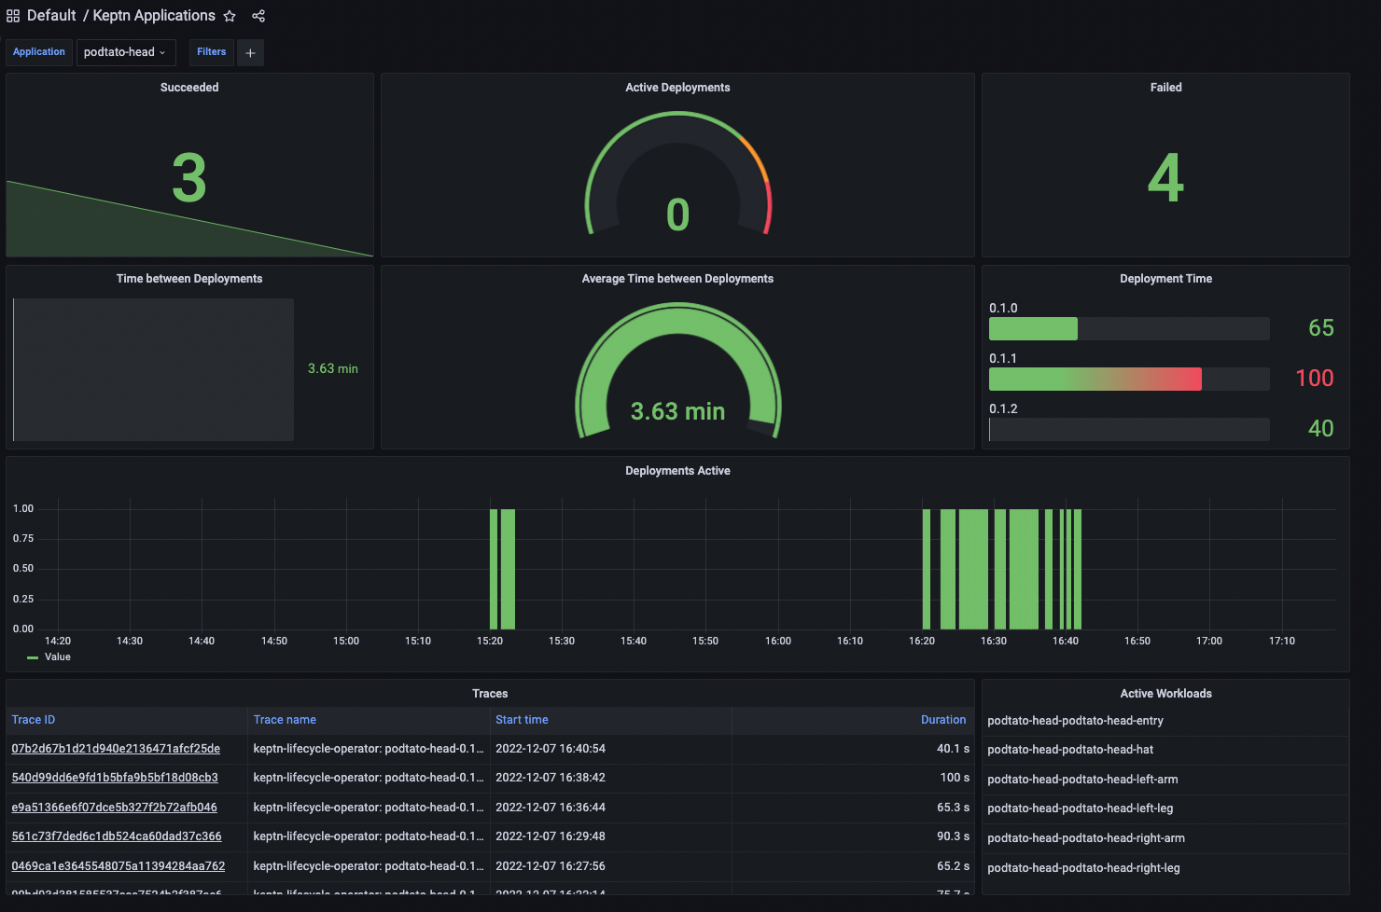Click the Filters button
The height and width of the screenshot is (912, 1381).
(x=211, y=52)
